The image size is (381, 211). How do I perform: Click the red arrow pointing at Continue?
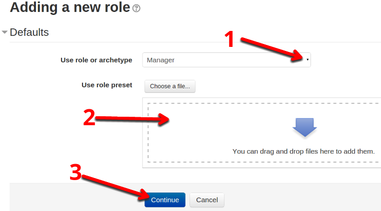[115, 187]
